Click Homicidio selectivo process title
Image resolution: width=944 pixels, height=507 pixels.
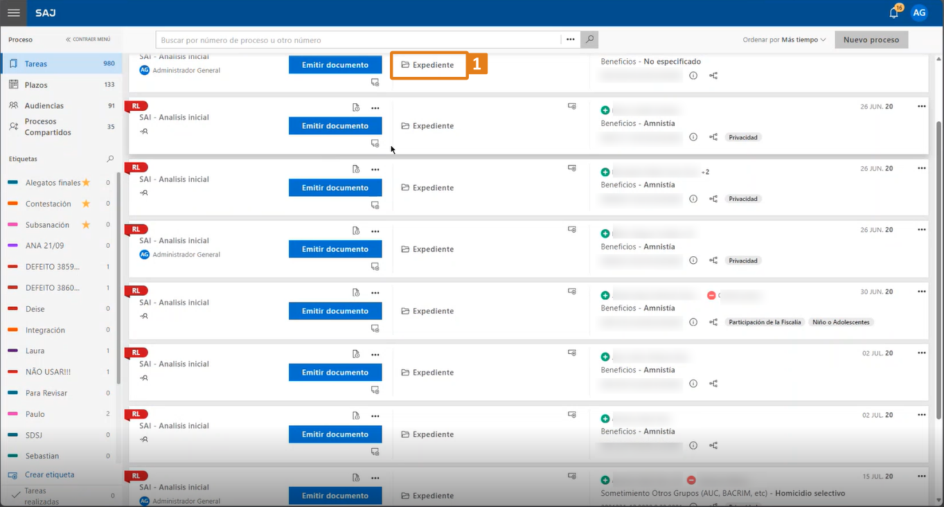[810, 494]
